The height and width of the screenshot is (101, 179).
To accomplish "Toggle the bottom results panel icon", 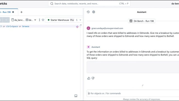I will pyautogui.click(x=76, y=96).
